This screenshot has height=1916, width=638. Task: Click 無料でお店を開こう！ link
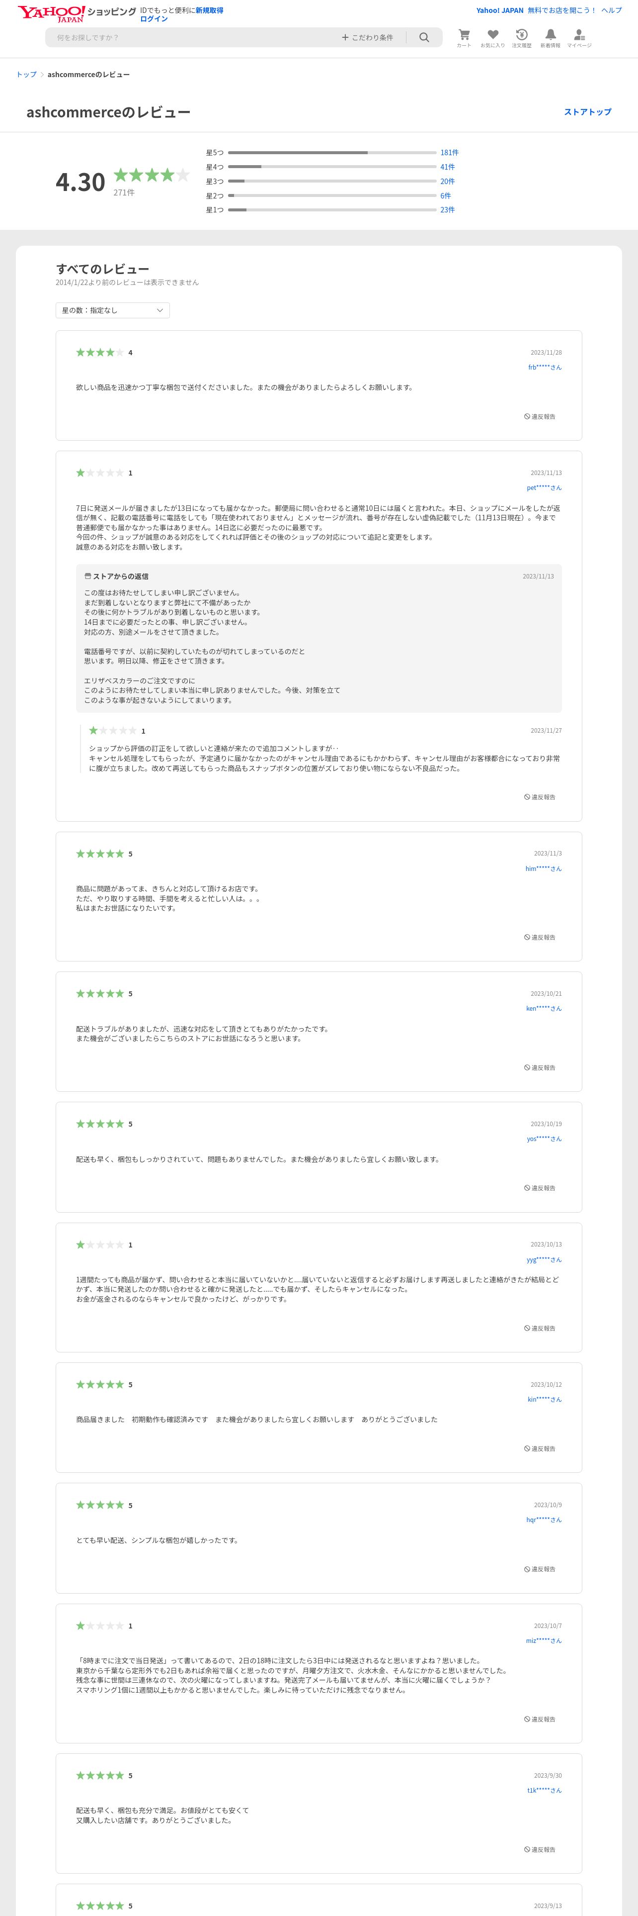(562, 10)
